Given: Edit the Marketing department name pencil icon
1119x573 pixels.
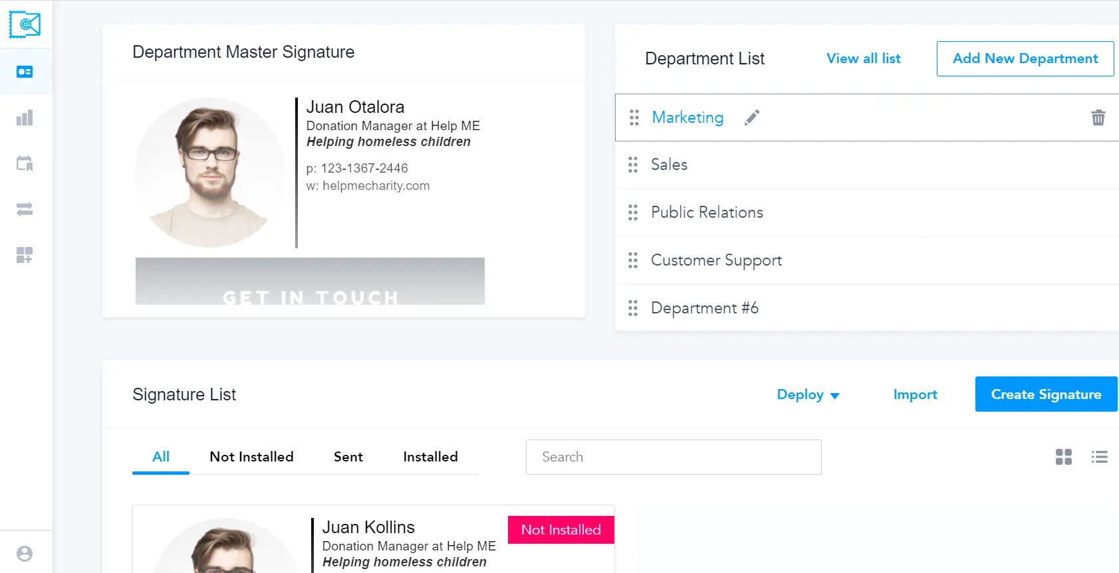Looking at the screenshot, I should [752, 118].
